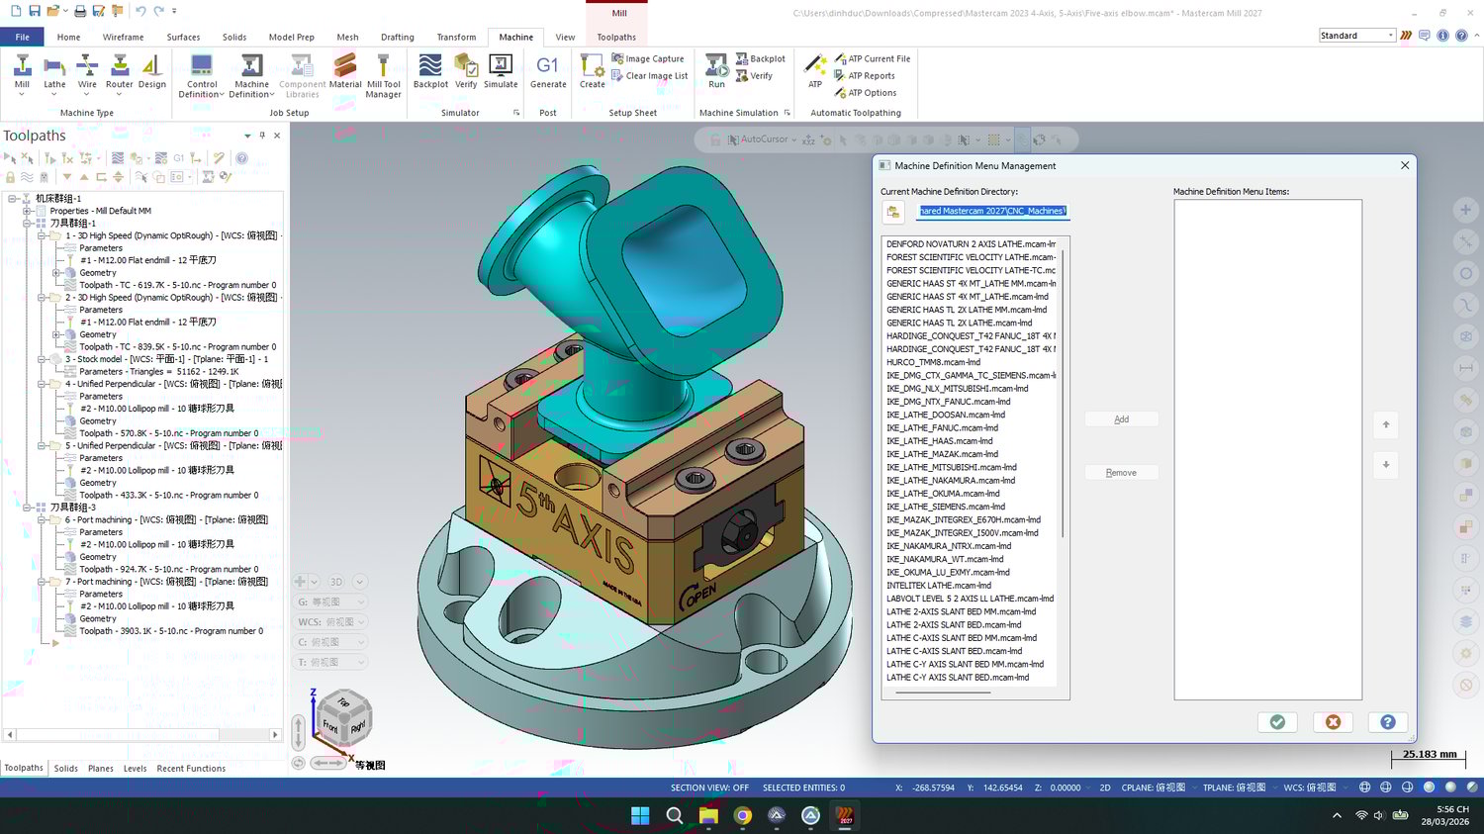This screenshot has width=1484, height=834.
Task: Click the Current Machine Definition Directory field
Action: [x=992, y=212]
